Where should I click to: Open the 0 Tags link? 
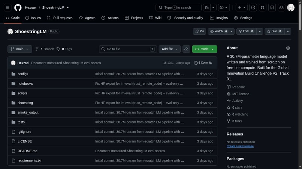(x=64, y=49)
